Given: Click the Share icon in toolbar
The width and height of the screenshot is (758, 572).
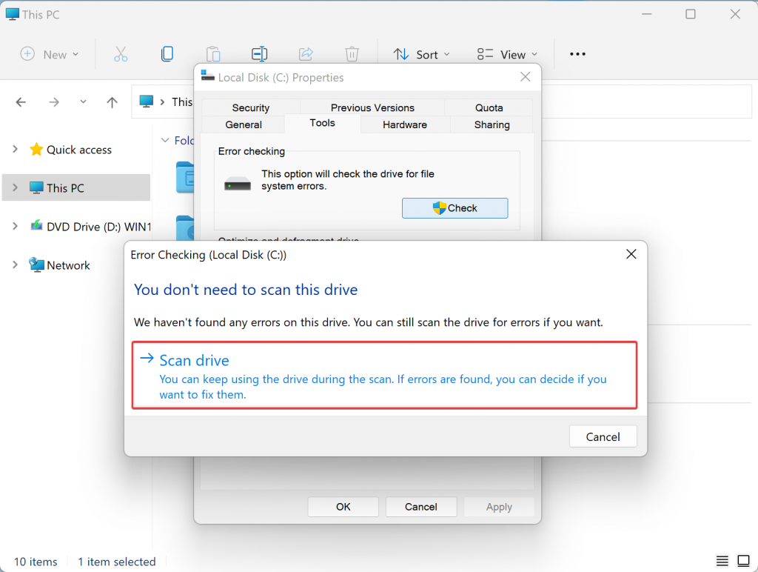Looking at the screenshot, I should coord(306,53).
